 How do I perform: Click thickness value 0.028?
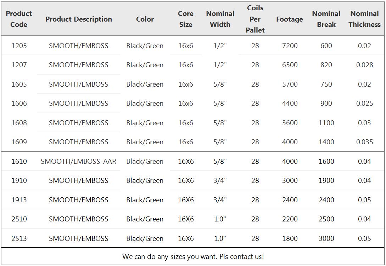(365, 65)
